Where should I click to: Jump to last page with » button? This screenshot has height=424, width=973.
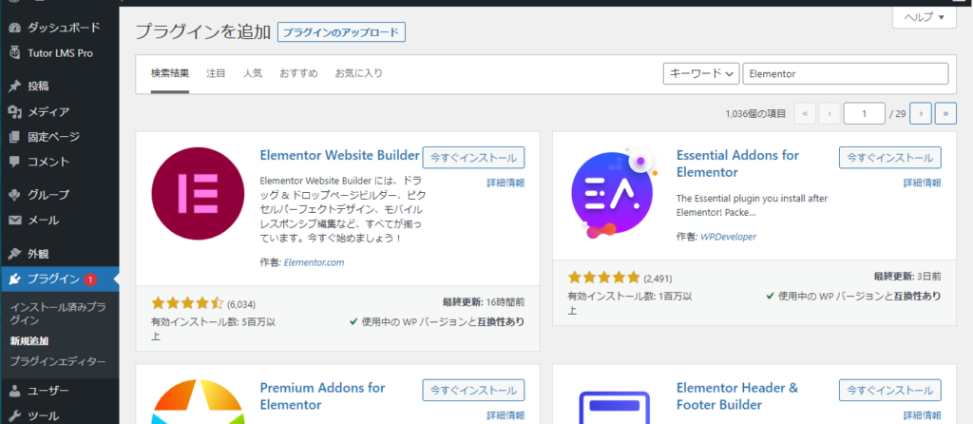pyautogui.click(x=945, y=113)
